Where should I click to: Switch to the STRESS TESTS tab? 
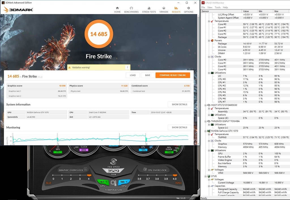[x=149, y=10]
